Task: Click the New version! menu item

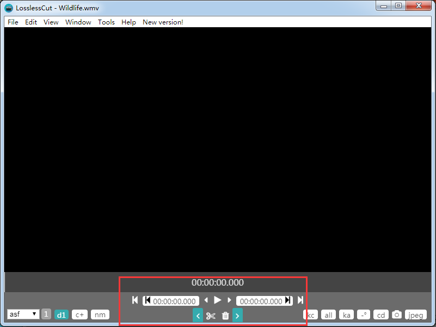Action: coord(163,22)
